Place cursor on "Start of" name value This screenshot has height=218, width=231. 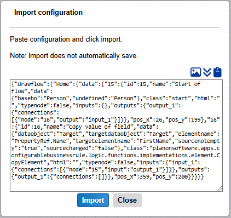point(187,84)
